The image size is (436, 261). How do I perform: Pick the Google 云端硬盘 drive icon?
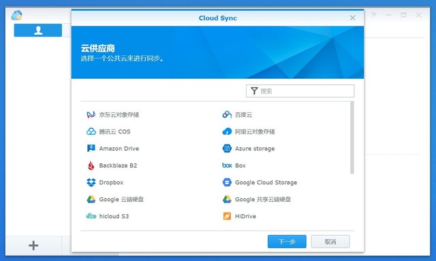point(91,199)
